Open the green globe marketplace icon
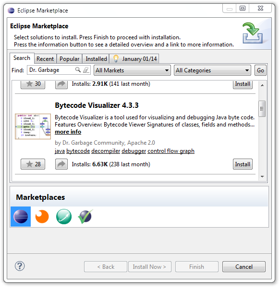Screen dimensions: 280x287 coord(64,217)
